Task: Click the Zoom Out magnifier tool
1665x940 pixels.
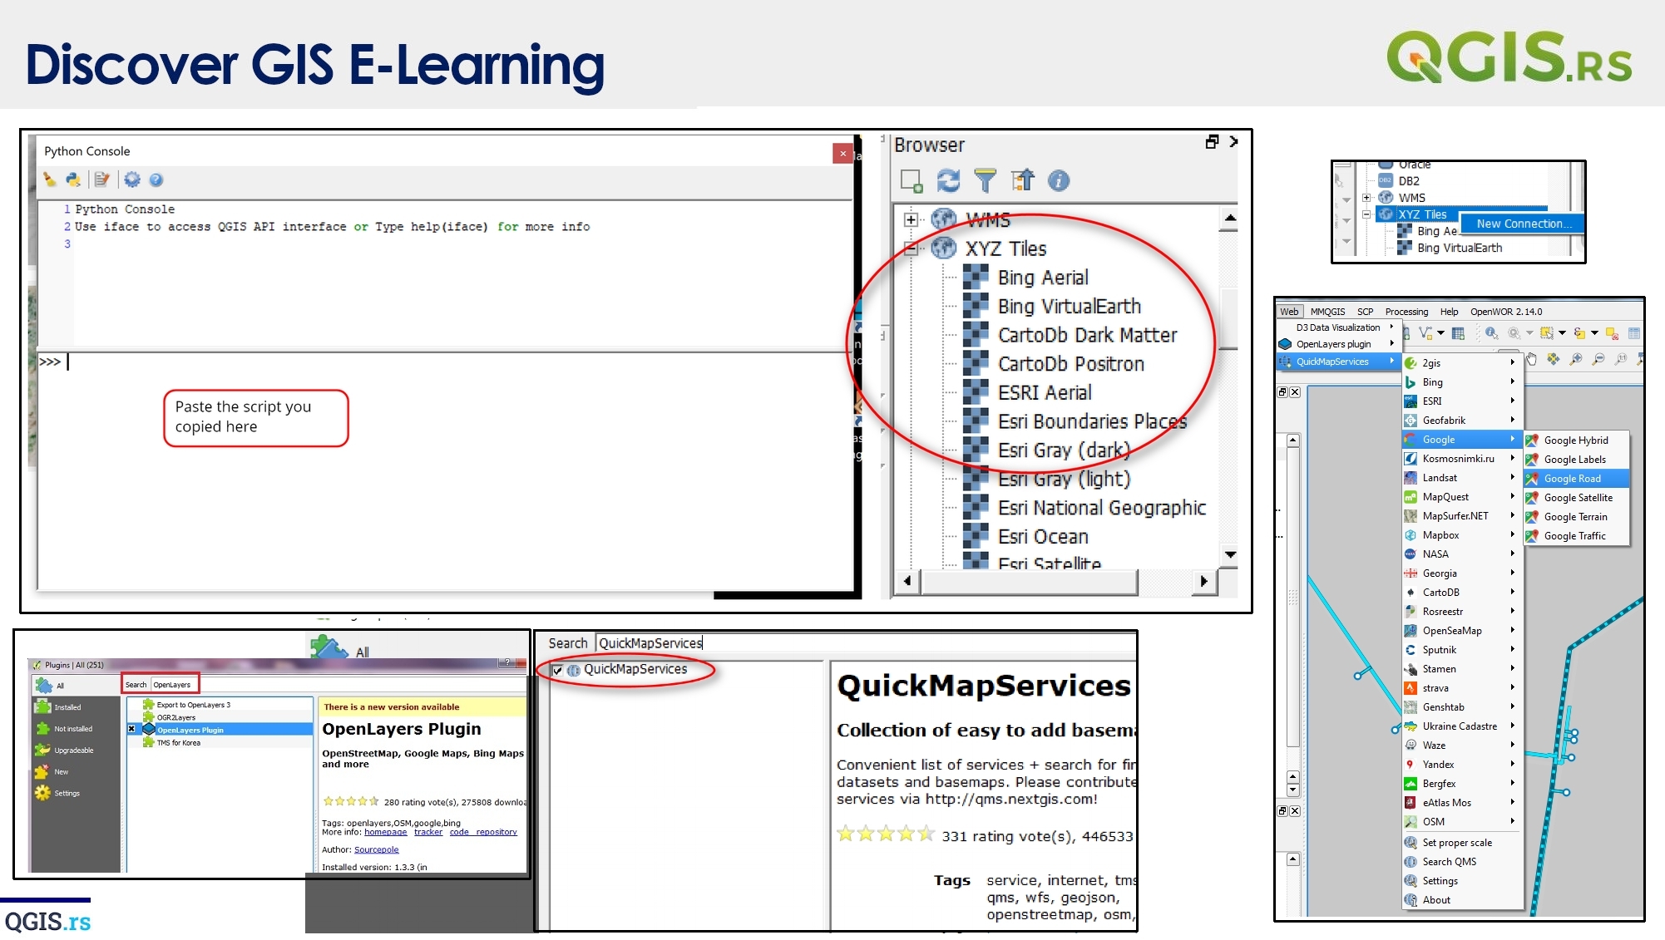Action: coord(1598,359)
